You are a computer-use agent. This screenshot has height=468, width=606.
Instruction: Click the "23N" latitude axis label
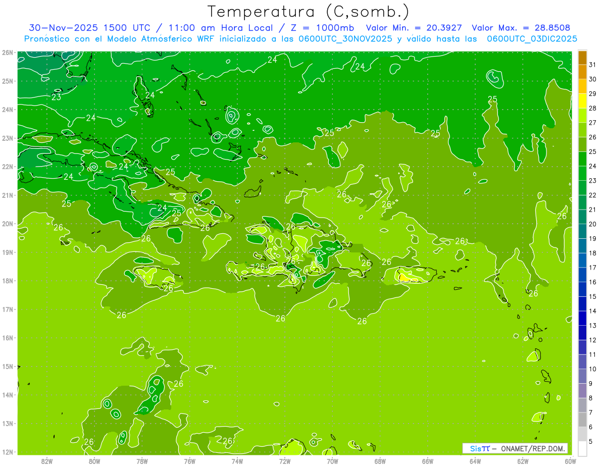pos(7,138)
